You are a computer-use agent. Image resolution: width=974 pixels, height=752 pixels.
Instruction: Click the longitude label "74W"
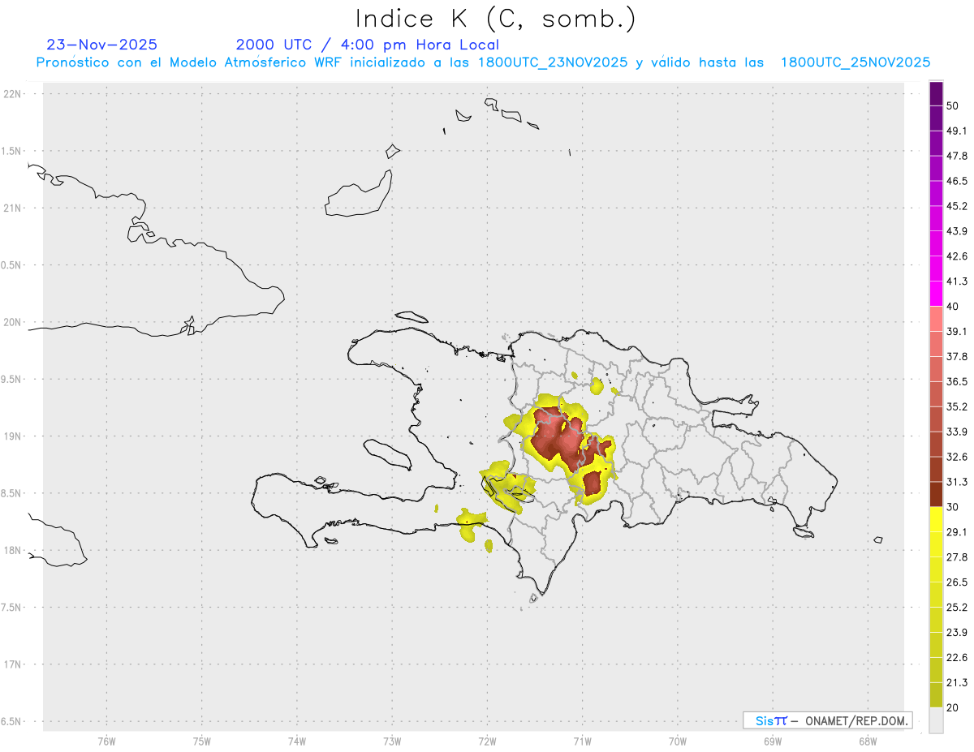coord(296,741)
